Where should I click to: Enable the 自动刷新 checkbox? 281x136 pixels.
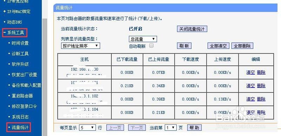click(151, 46)
